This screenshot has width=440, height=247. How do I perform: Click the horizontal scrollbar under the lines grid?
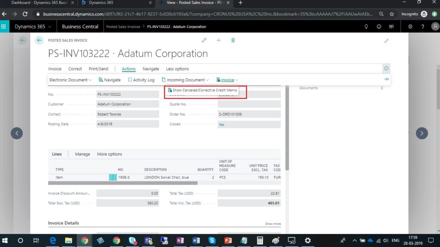[122, 183]
